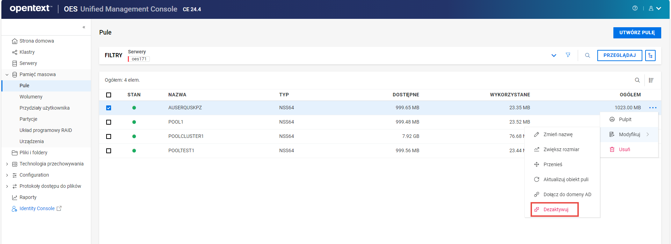
Task: Open the Identity Console link
Action: tap(37, 208)
